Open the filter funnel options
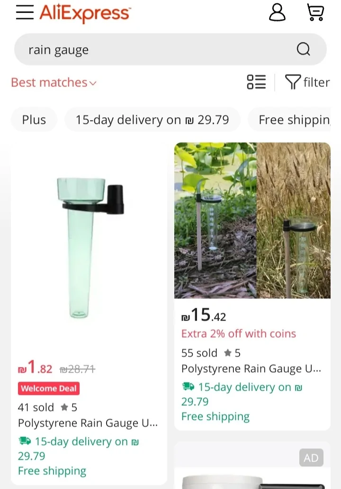The height and width of the screenshot is (489, 341). (307, 82)
